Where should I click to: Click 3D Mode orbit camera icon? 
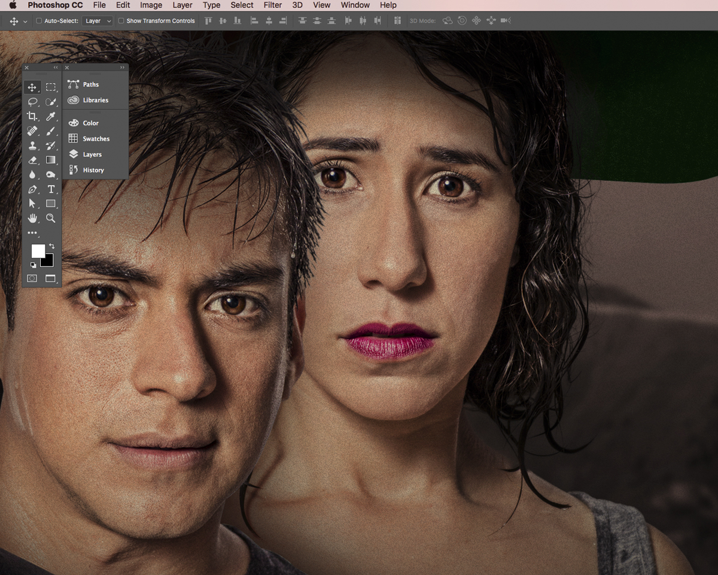[x=448, y=20]
